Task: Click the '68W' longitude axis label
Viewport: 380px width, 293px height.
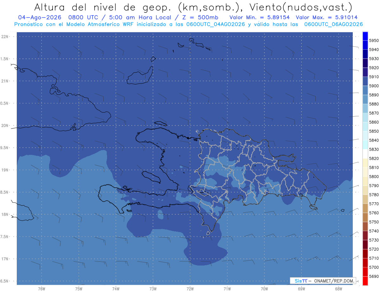Action: tap(339, 289)
